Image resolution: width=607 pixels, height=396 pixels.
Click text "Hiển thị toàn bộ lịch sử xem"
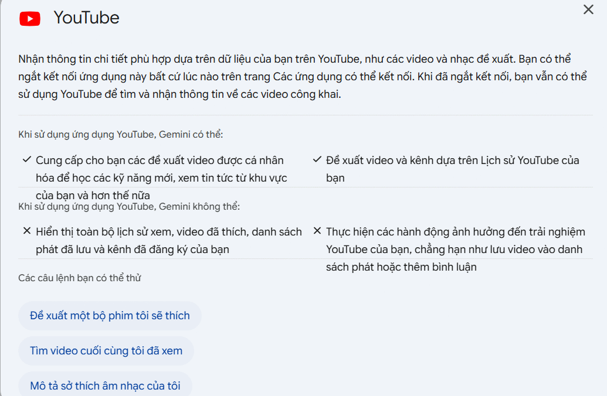(169, 241)
